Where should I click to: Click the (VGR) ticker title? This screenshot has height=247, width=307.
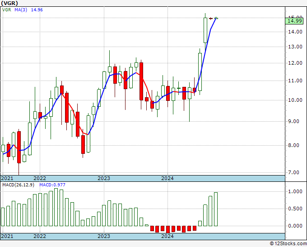(x=9, y=3)
